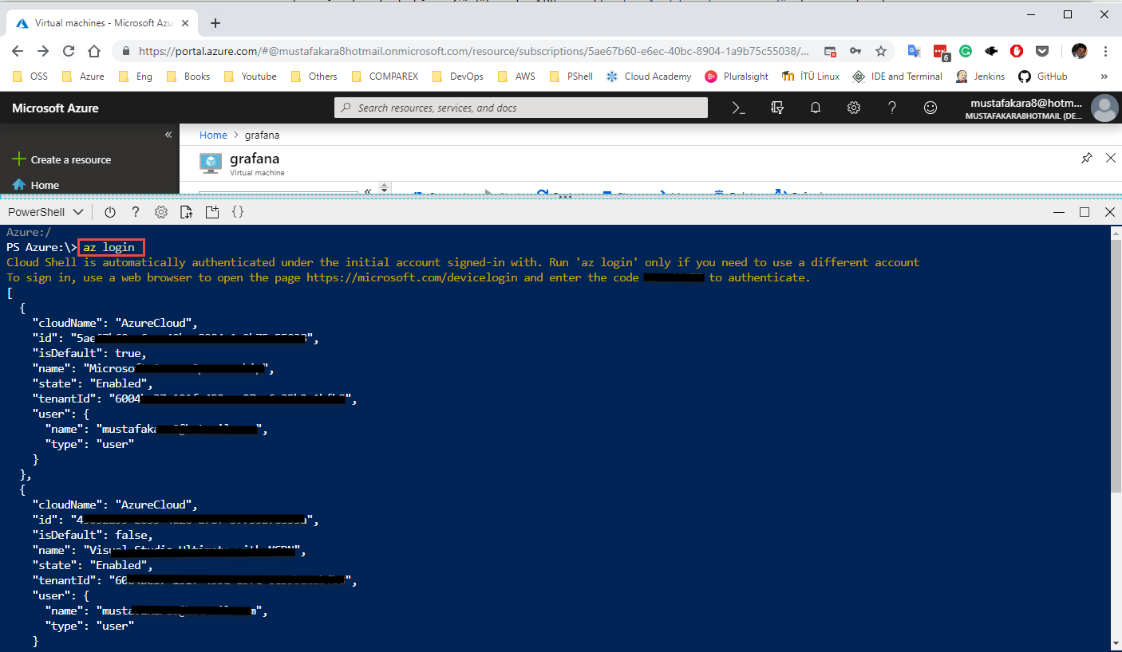The height and width of the screenshot is (652, 1122).
Task: Open the DevOps bookmarks folder
Action: click(x=457, y=77)
